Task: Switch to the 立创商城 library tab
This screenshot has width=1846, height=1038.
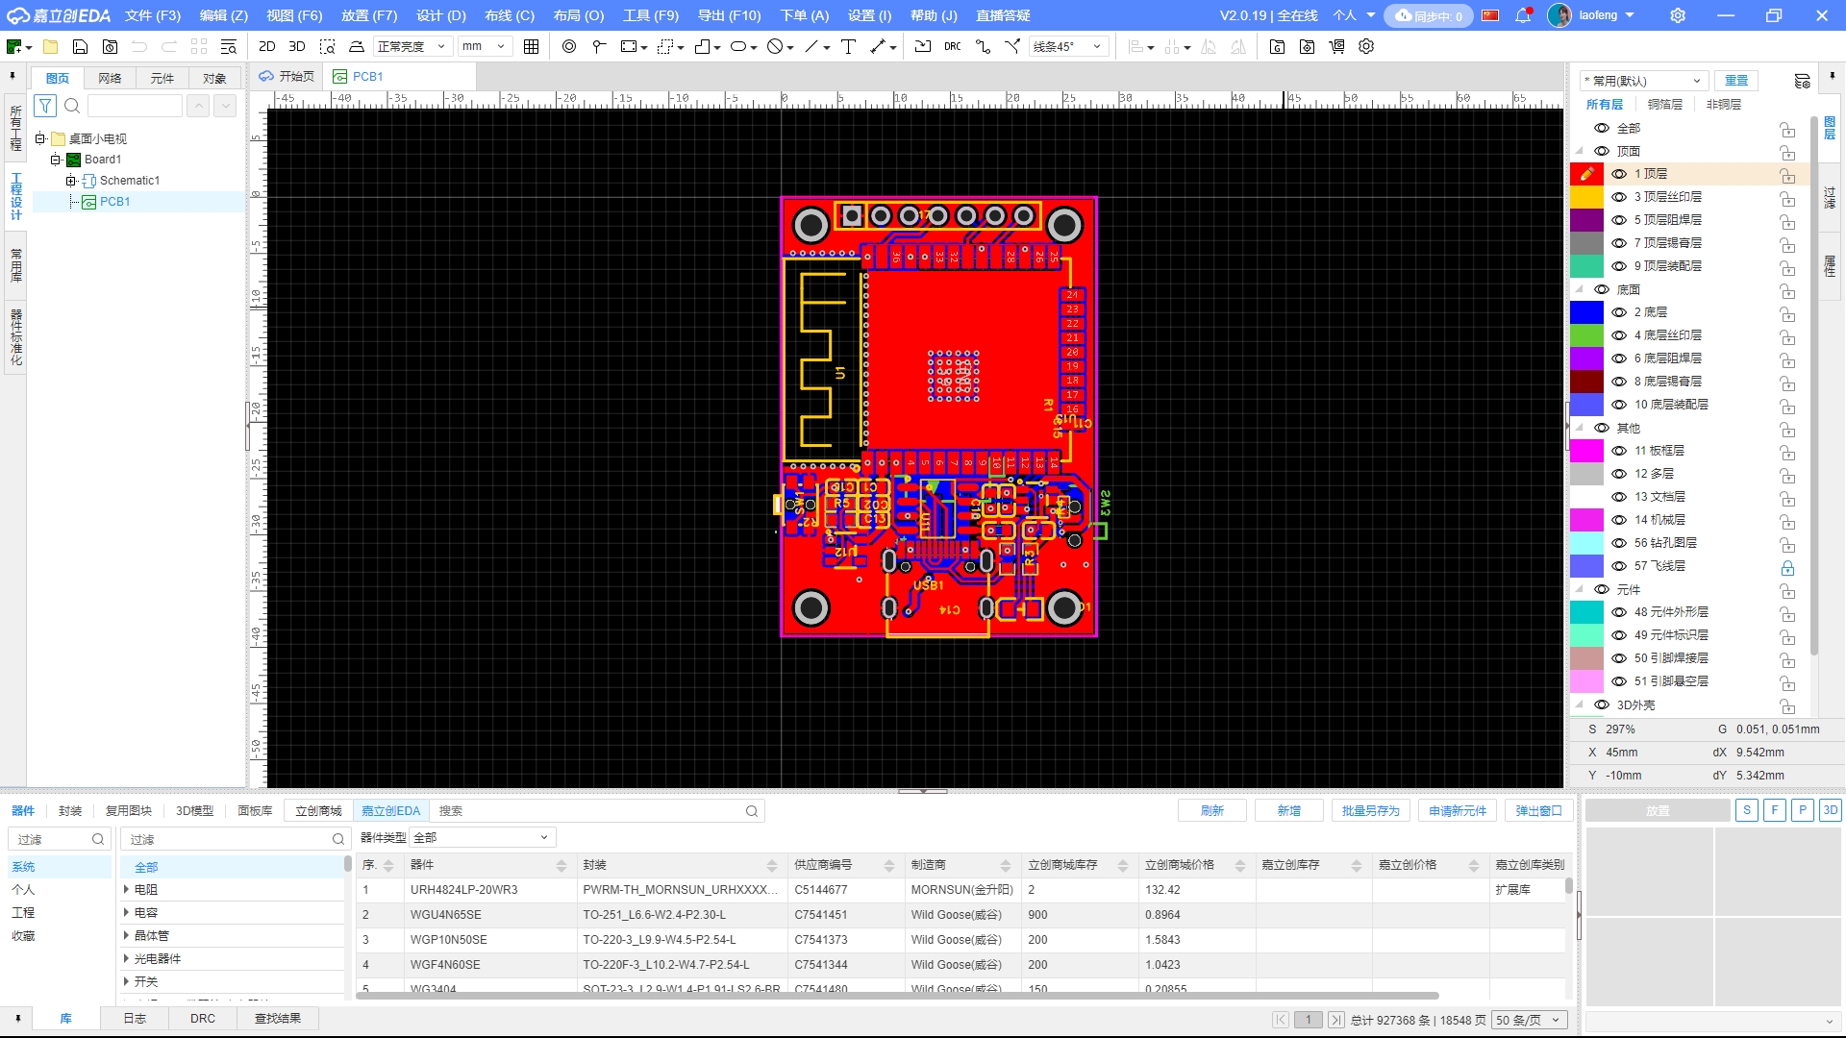Action: pyautogui.click(x=318, y=810)
